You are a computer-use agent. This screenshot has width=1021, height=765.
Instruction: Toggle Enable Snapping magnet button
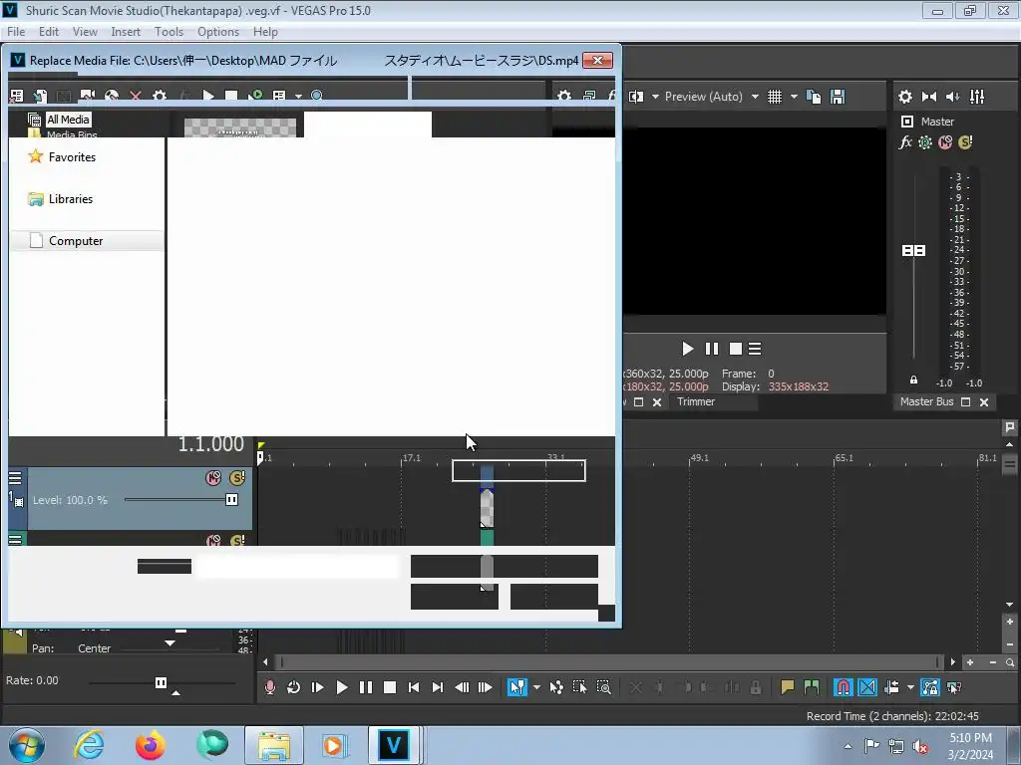point(844,687)
